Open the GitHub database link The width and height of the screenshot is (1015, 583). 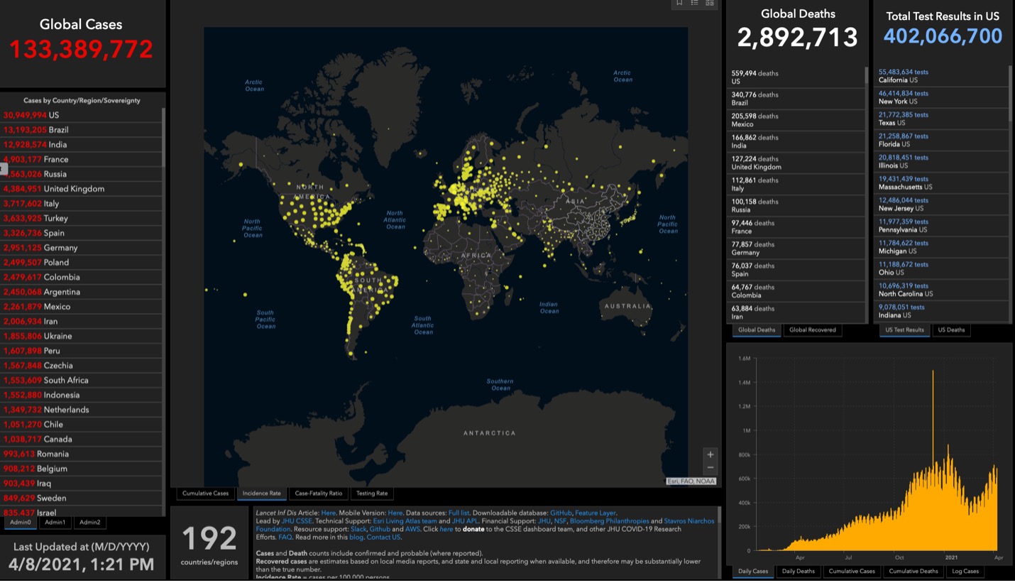(x=559, y=513)
